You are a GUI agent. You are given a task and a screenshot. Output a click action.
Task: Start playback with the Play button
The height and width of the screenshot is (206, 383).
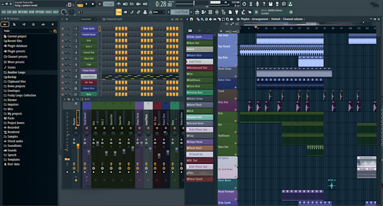[86, 4]
